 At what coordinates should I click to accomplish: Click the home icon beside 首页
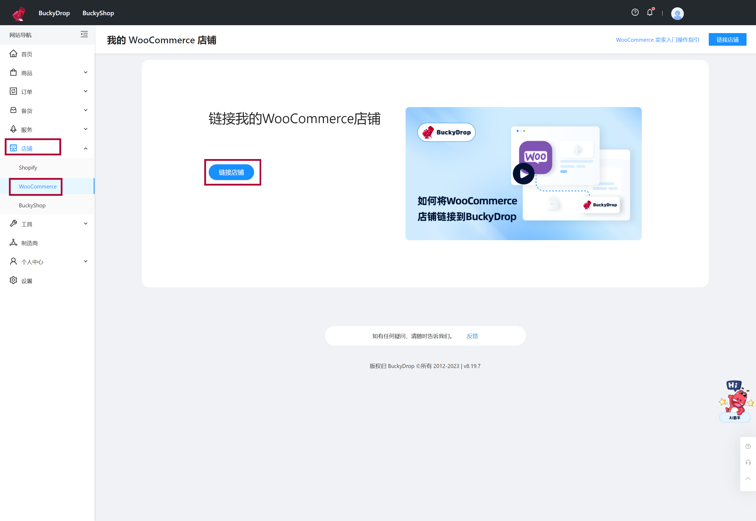[13, 54]
